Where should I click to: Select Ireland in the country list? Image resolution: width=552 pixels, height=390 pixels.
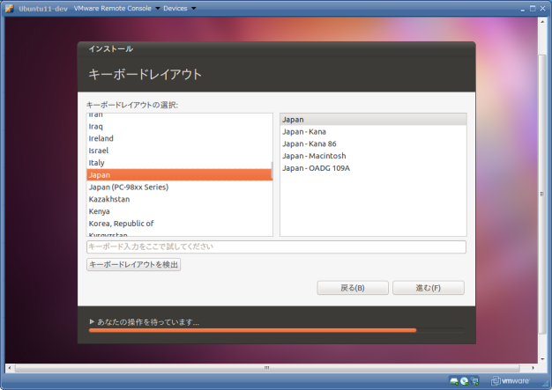coord(180,138)
